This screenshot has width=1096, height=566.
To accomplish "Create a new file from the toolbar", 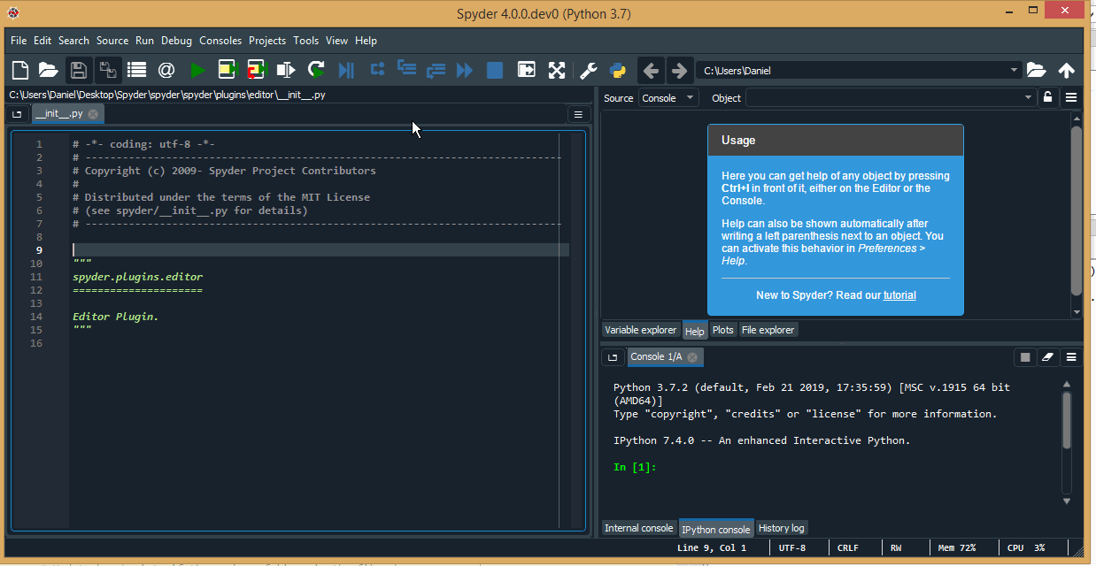I will coord(19,70).
